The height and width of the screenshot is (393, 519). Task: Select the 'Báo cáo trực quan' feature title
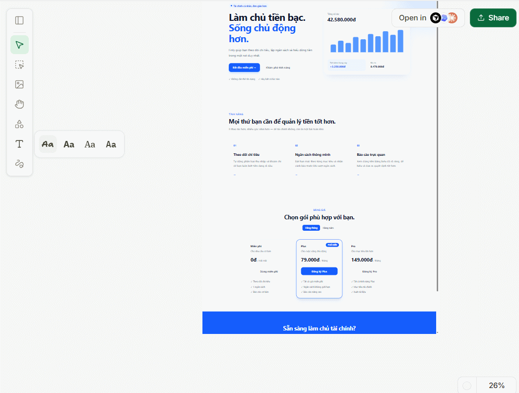tap(371, 155)
